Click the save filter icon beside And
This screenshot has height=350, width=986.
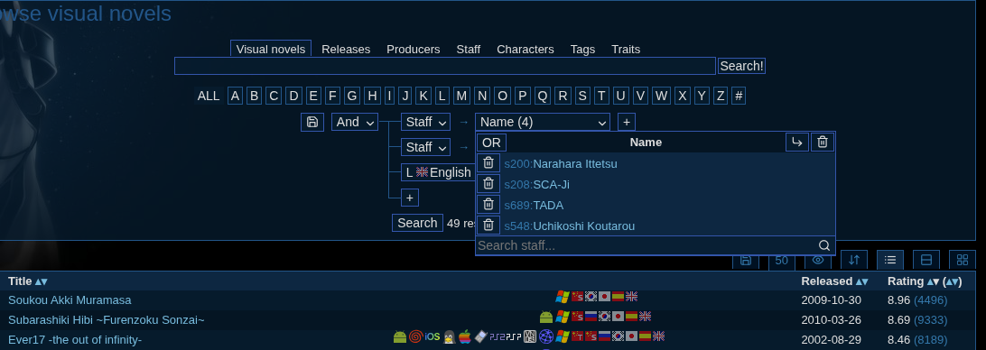(312, 122)
